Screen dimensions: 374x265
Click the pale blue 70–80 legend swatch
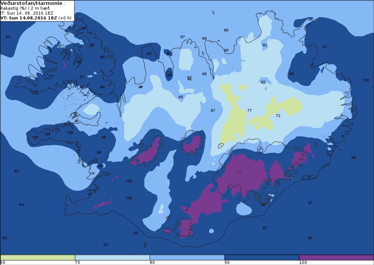click(x=112, y=258)
